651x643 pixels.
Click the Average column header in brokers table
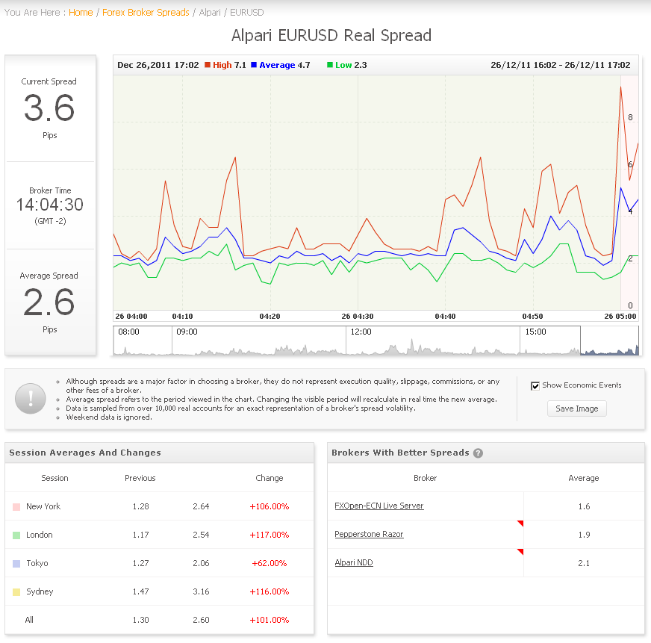[x=584, y=478]
